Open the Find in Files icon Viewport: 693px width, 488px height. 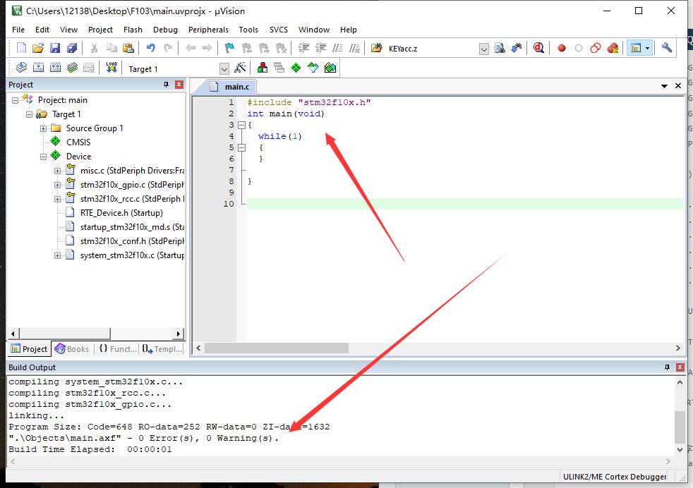[500, 48]
